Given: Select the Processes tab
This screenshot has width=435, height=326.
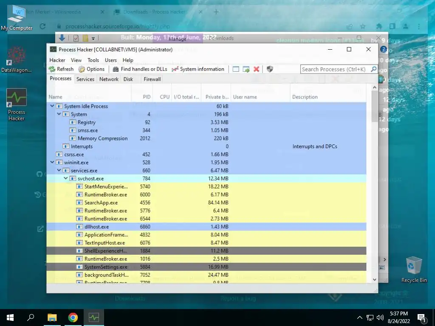Looking at the screenshot, I should [60, 79].
